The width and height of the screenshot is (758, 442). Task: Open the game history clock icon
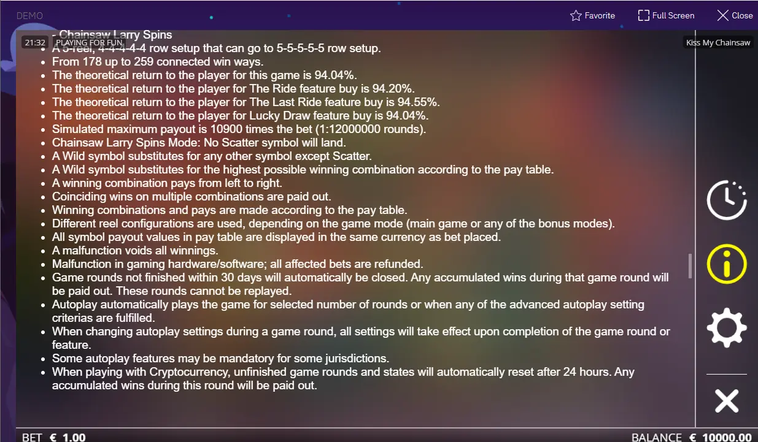tap(727, 200)
